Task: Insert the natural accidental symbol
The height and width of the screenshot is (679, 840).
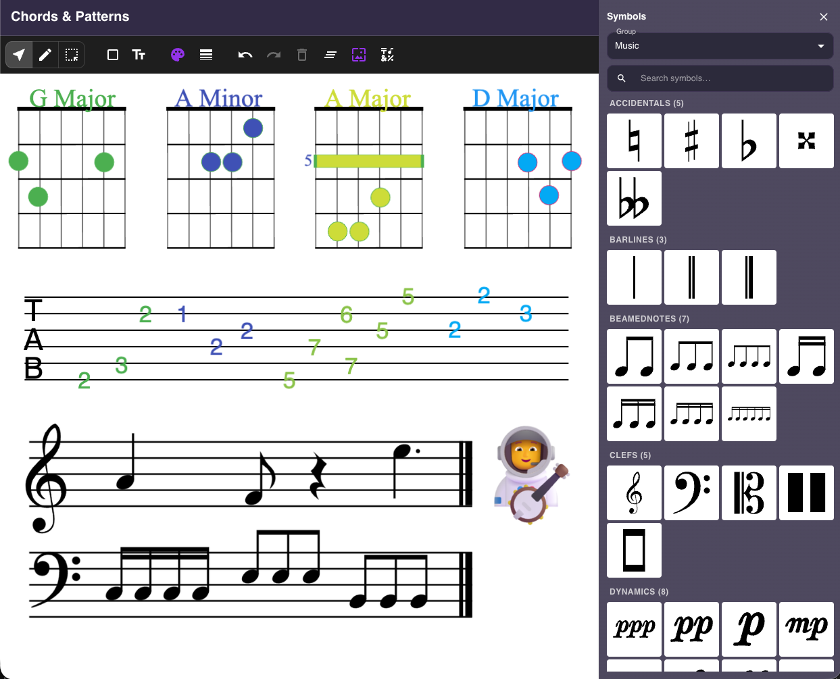Action: coord(634,141)
